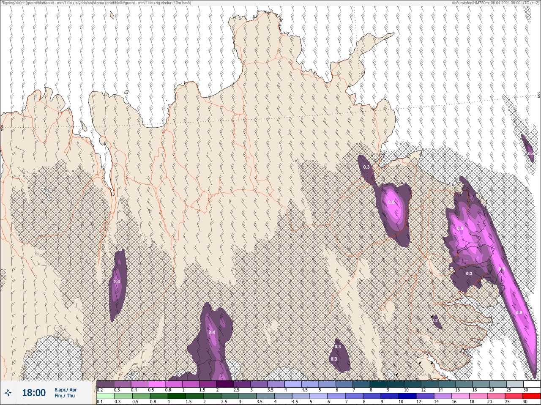Pick the dark purple 0.2 snow legend swatch
541x405 pixels.
105,384
